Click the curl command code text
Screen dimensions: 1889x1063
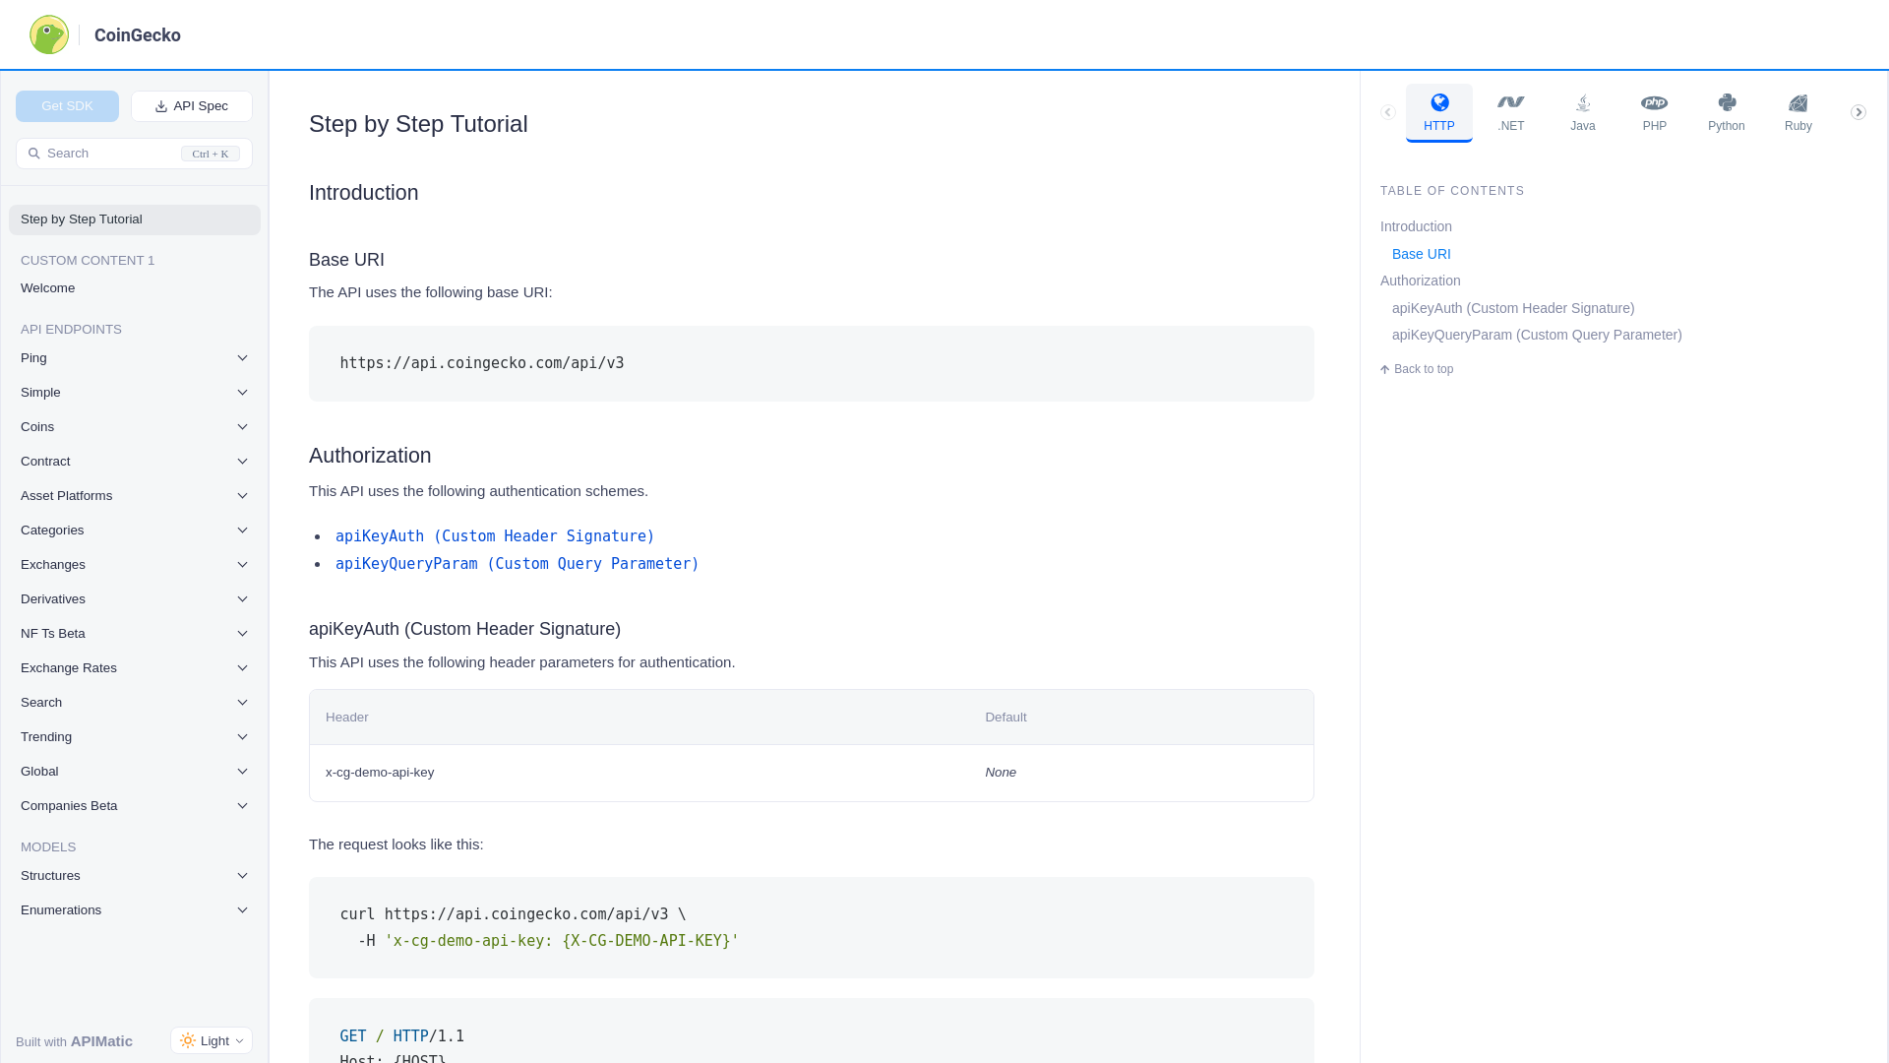[539, 927]
